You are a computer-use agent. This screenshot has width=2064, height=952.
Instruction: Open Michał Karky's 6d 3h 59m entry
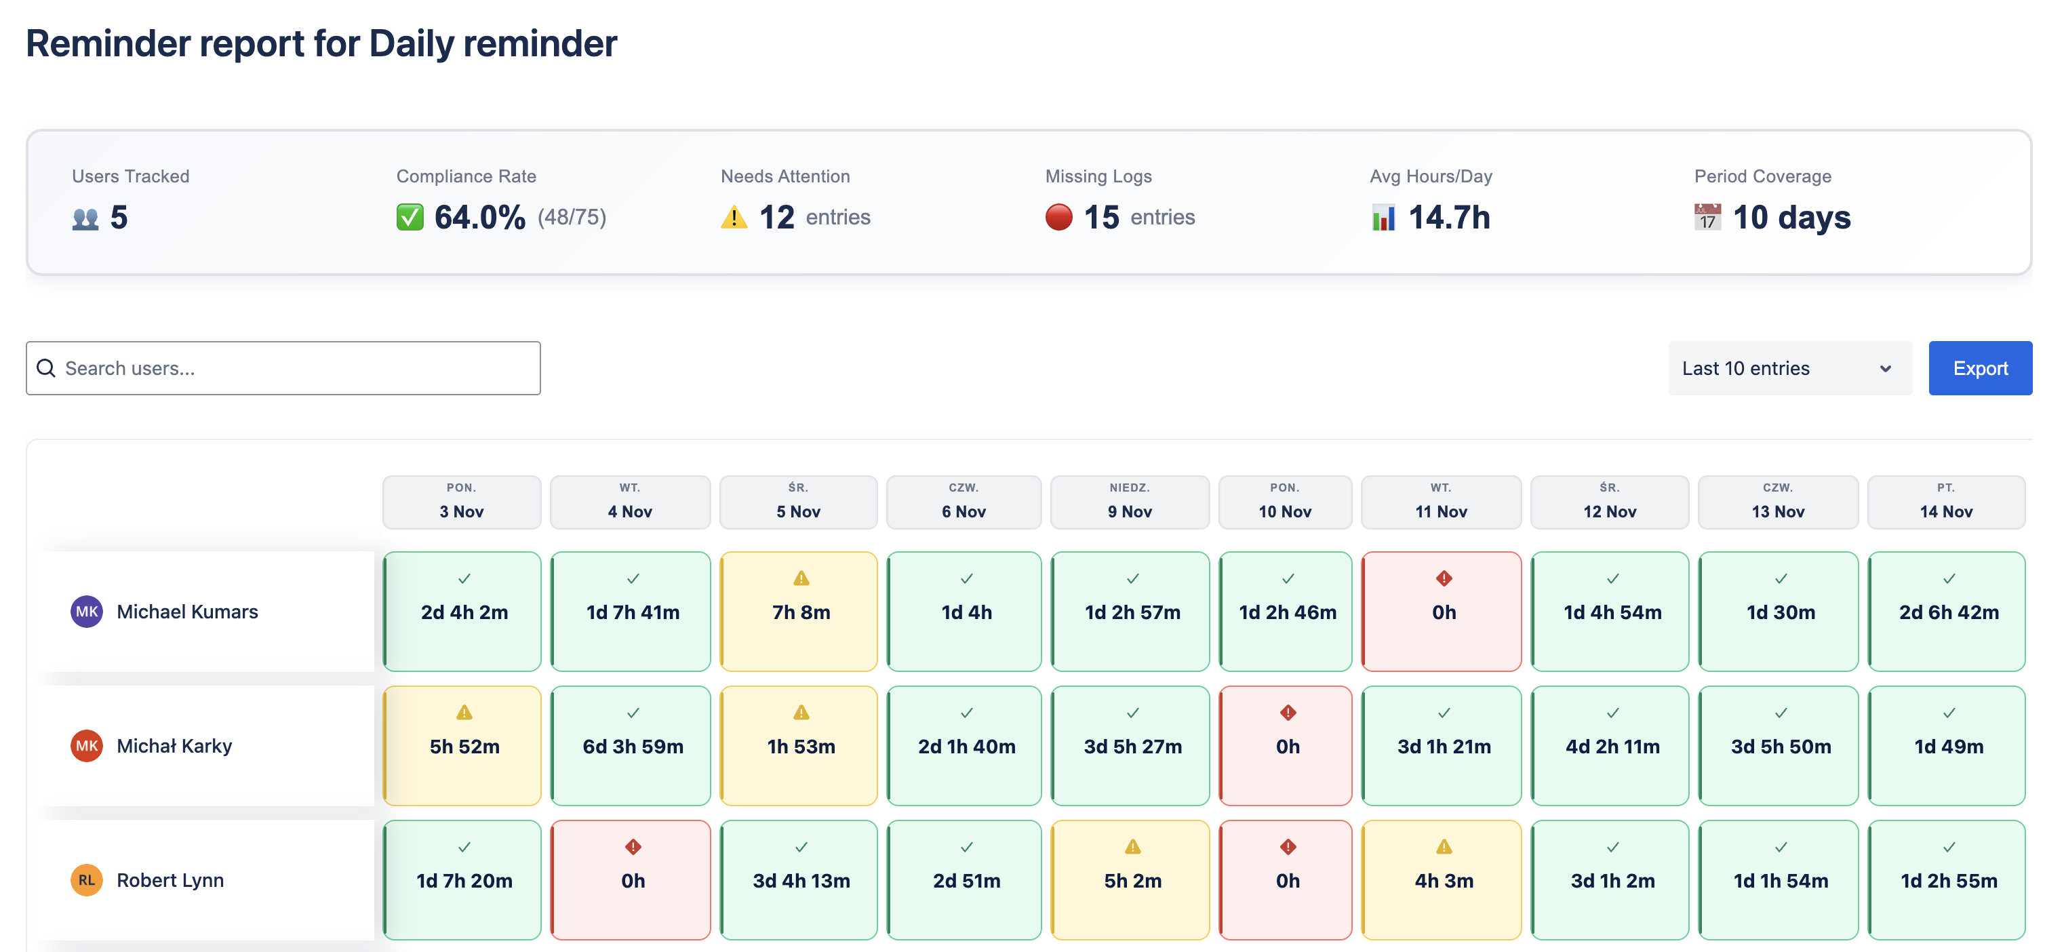click(x=631, y=745)
